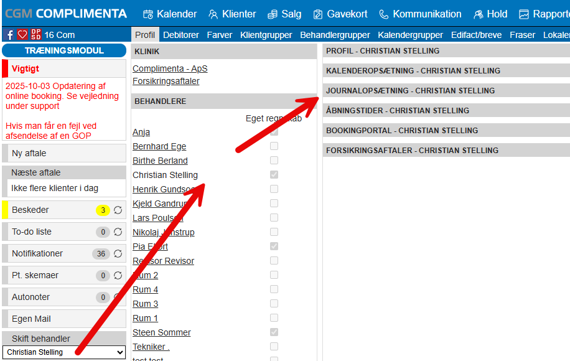Open the Forsikringsaftaler clinic link
The image size is (570, 361).
point(166,81)
